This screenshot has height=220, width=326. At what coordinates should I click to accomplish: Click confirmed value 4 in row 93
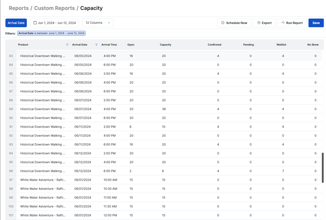pyautogui.click(x=218, y=144)
